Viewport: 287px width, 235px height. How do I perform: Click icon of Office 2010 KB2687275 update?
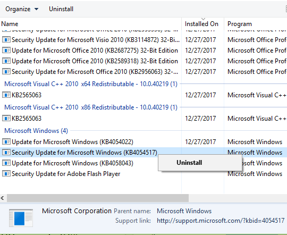[x=6, y=50]
